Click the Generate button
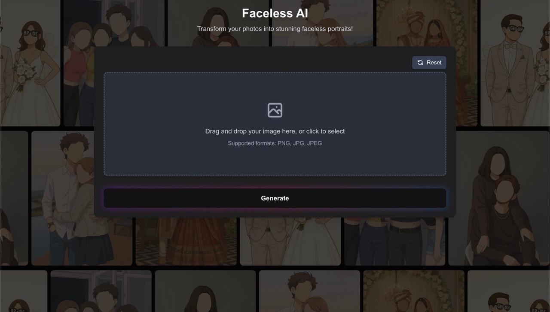Viewport: 550px width, 312px height. point(275,198)
